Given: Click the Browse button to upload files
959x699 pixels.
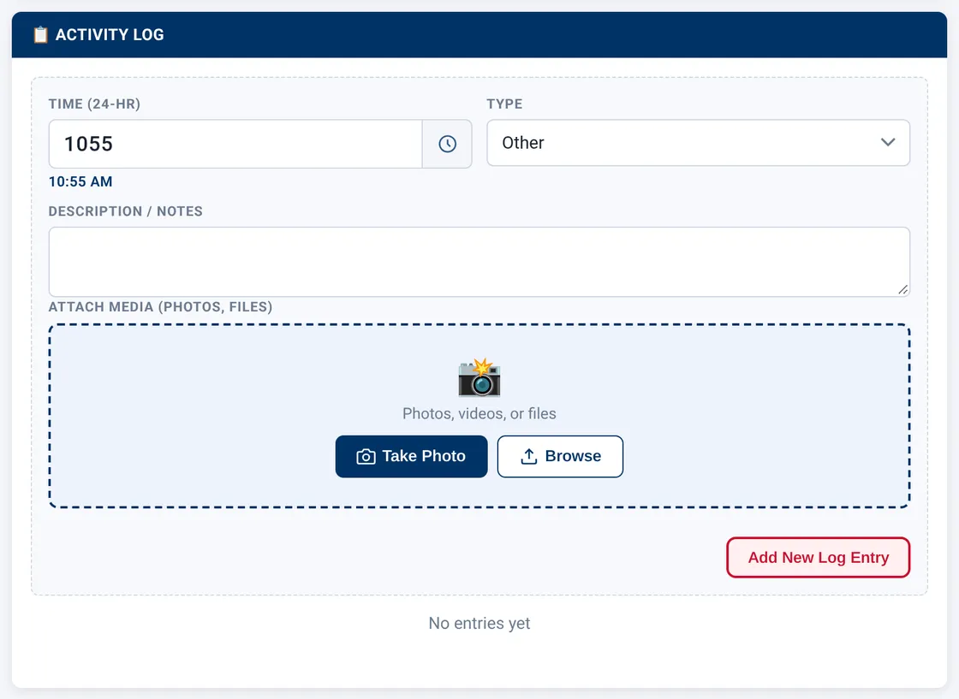Looking at the screenshot, I should click(x=560, y=456).
